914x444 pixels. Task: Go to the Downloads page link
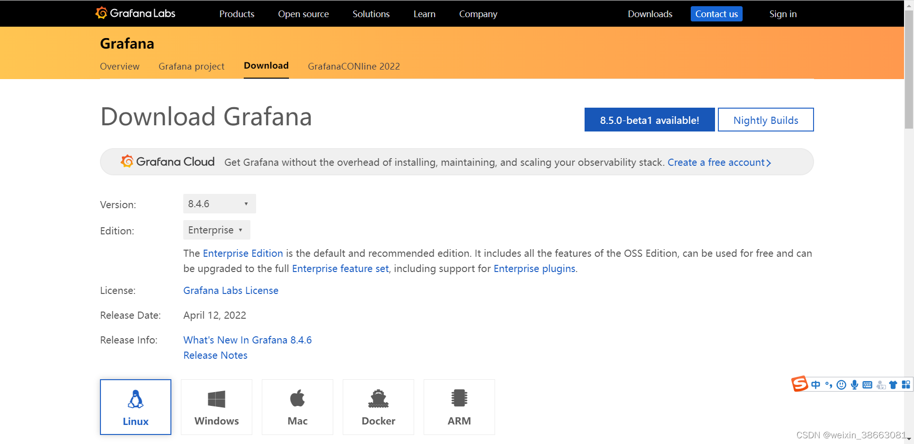pos(650,14)
